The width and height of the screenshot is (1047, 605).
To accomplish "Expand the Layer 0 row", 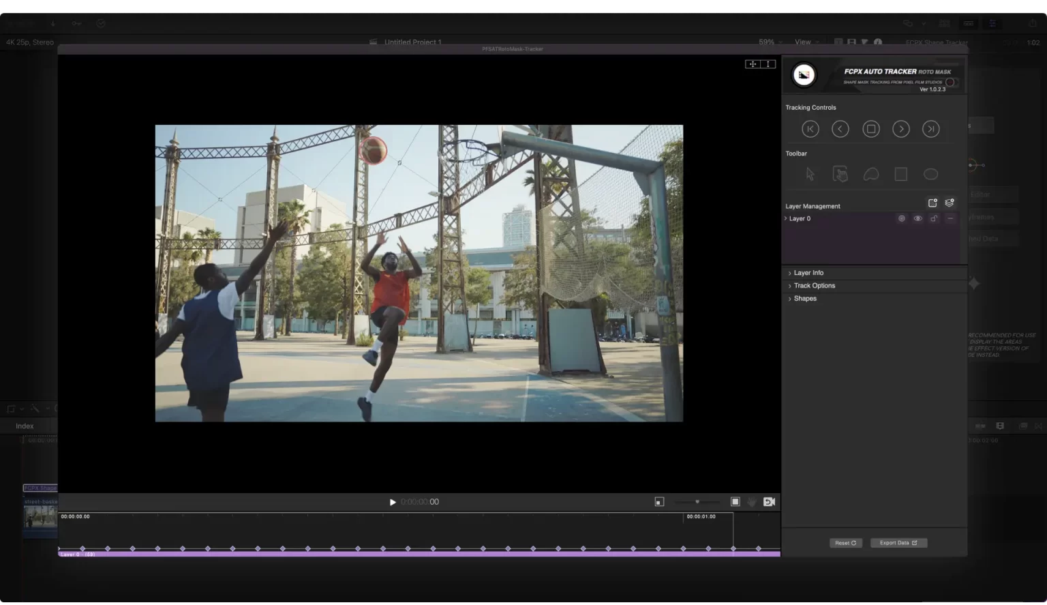I will (785, 219).
